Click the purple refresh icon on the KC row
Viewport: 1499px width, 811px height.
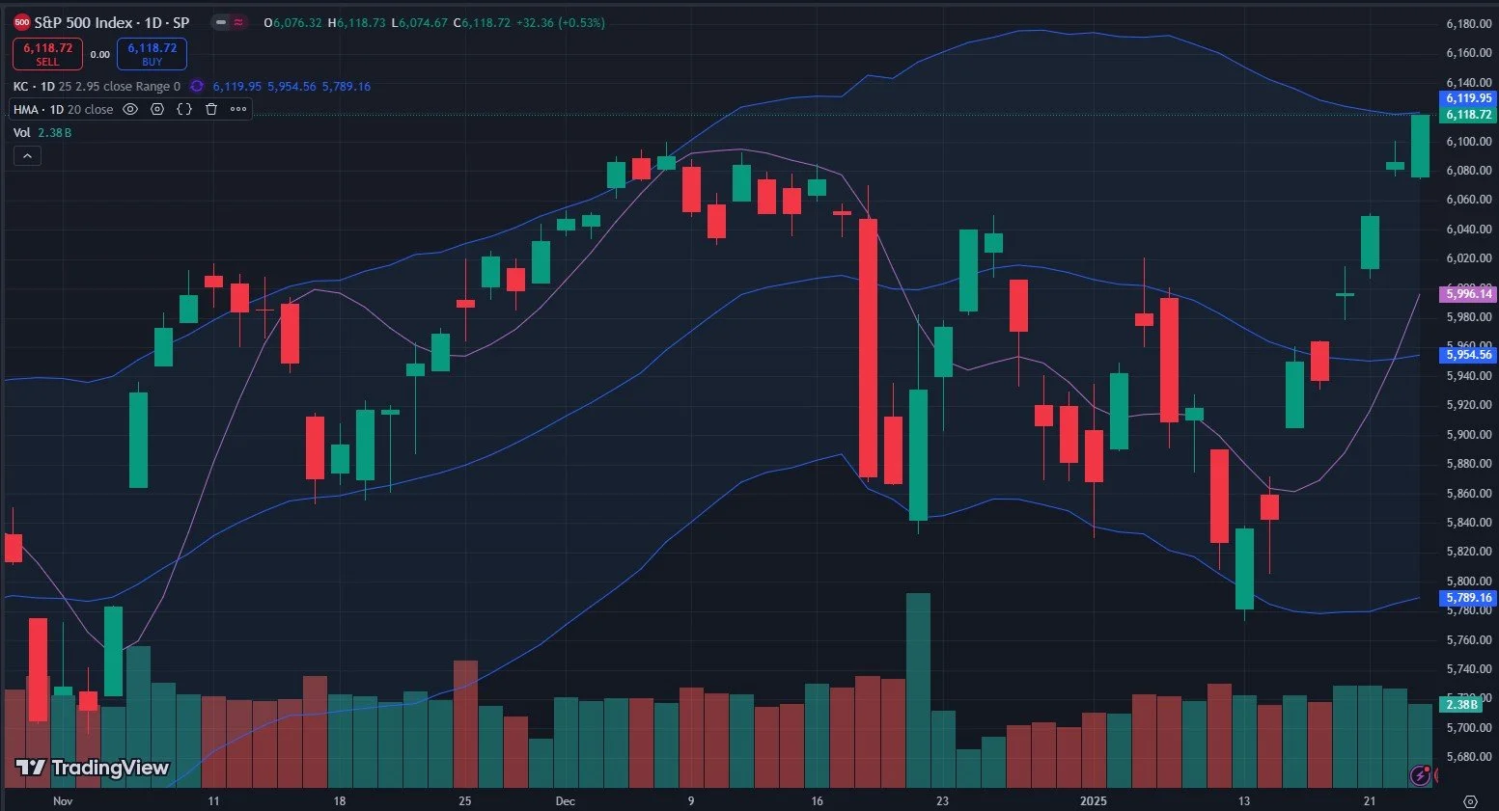pos(197,87)
